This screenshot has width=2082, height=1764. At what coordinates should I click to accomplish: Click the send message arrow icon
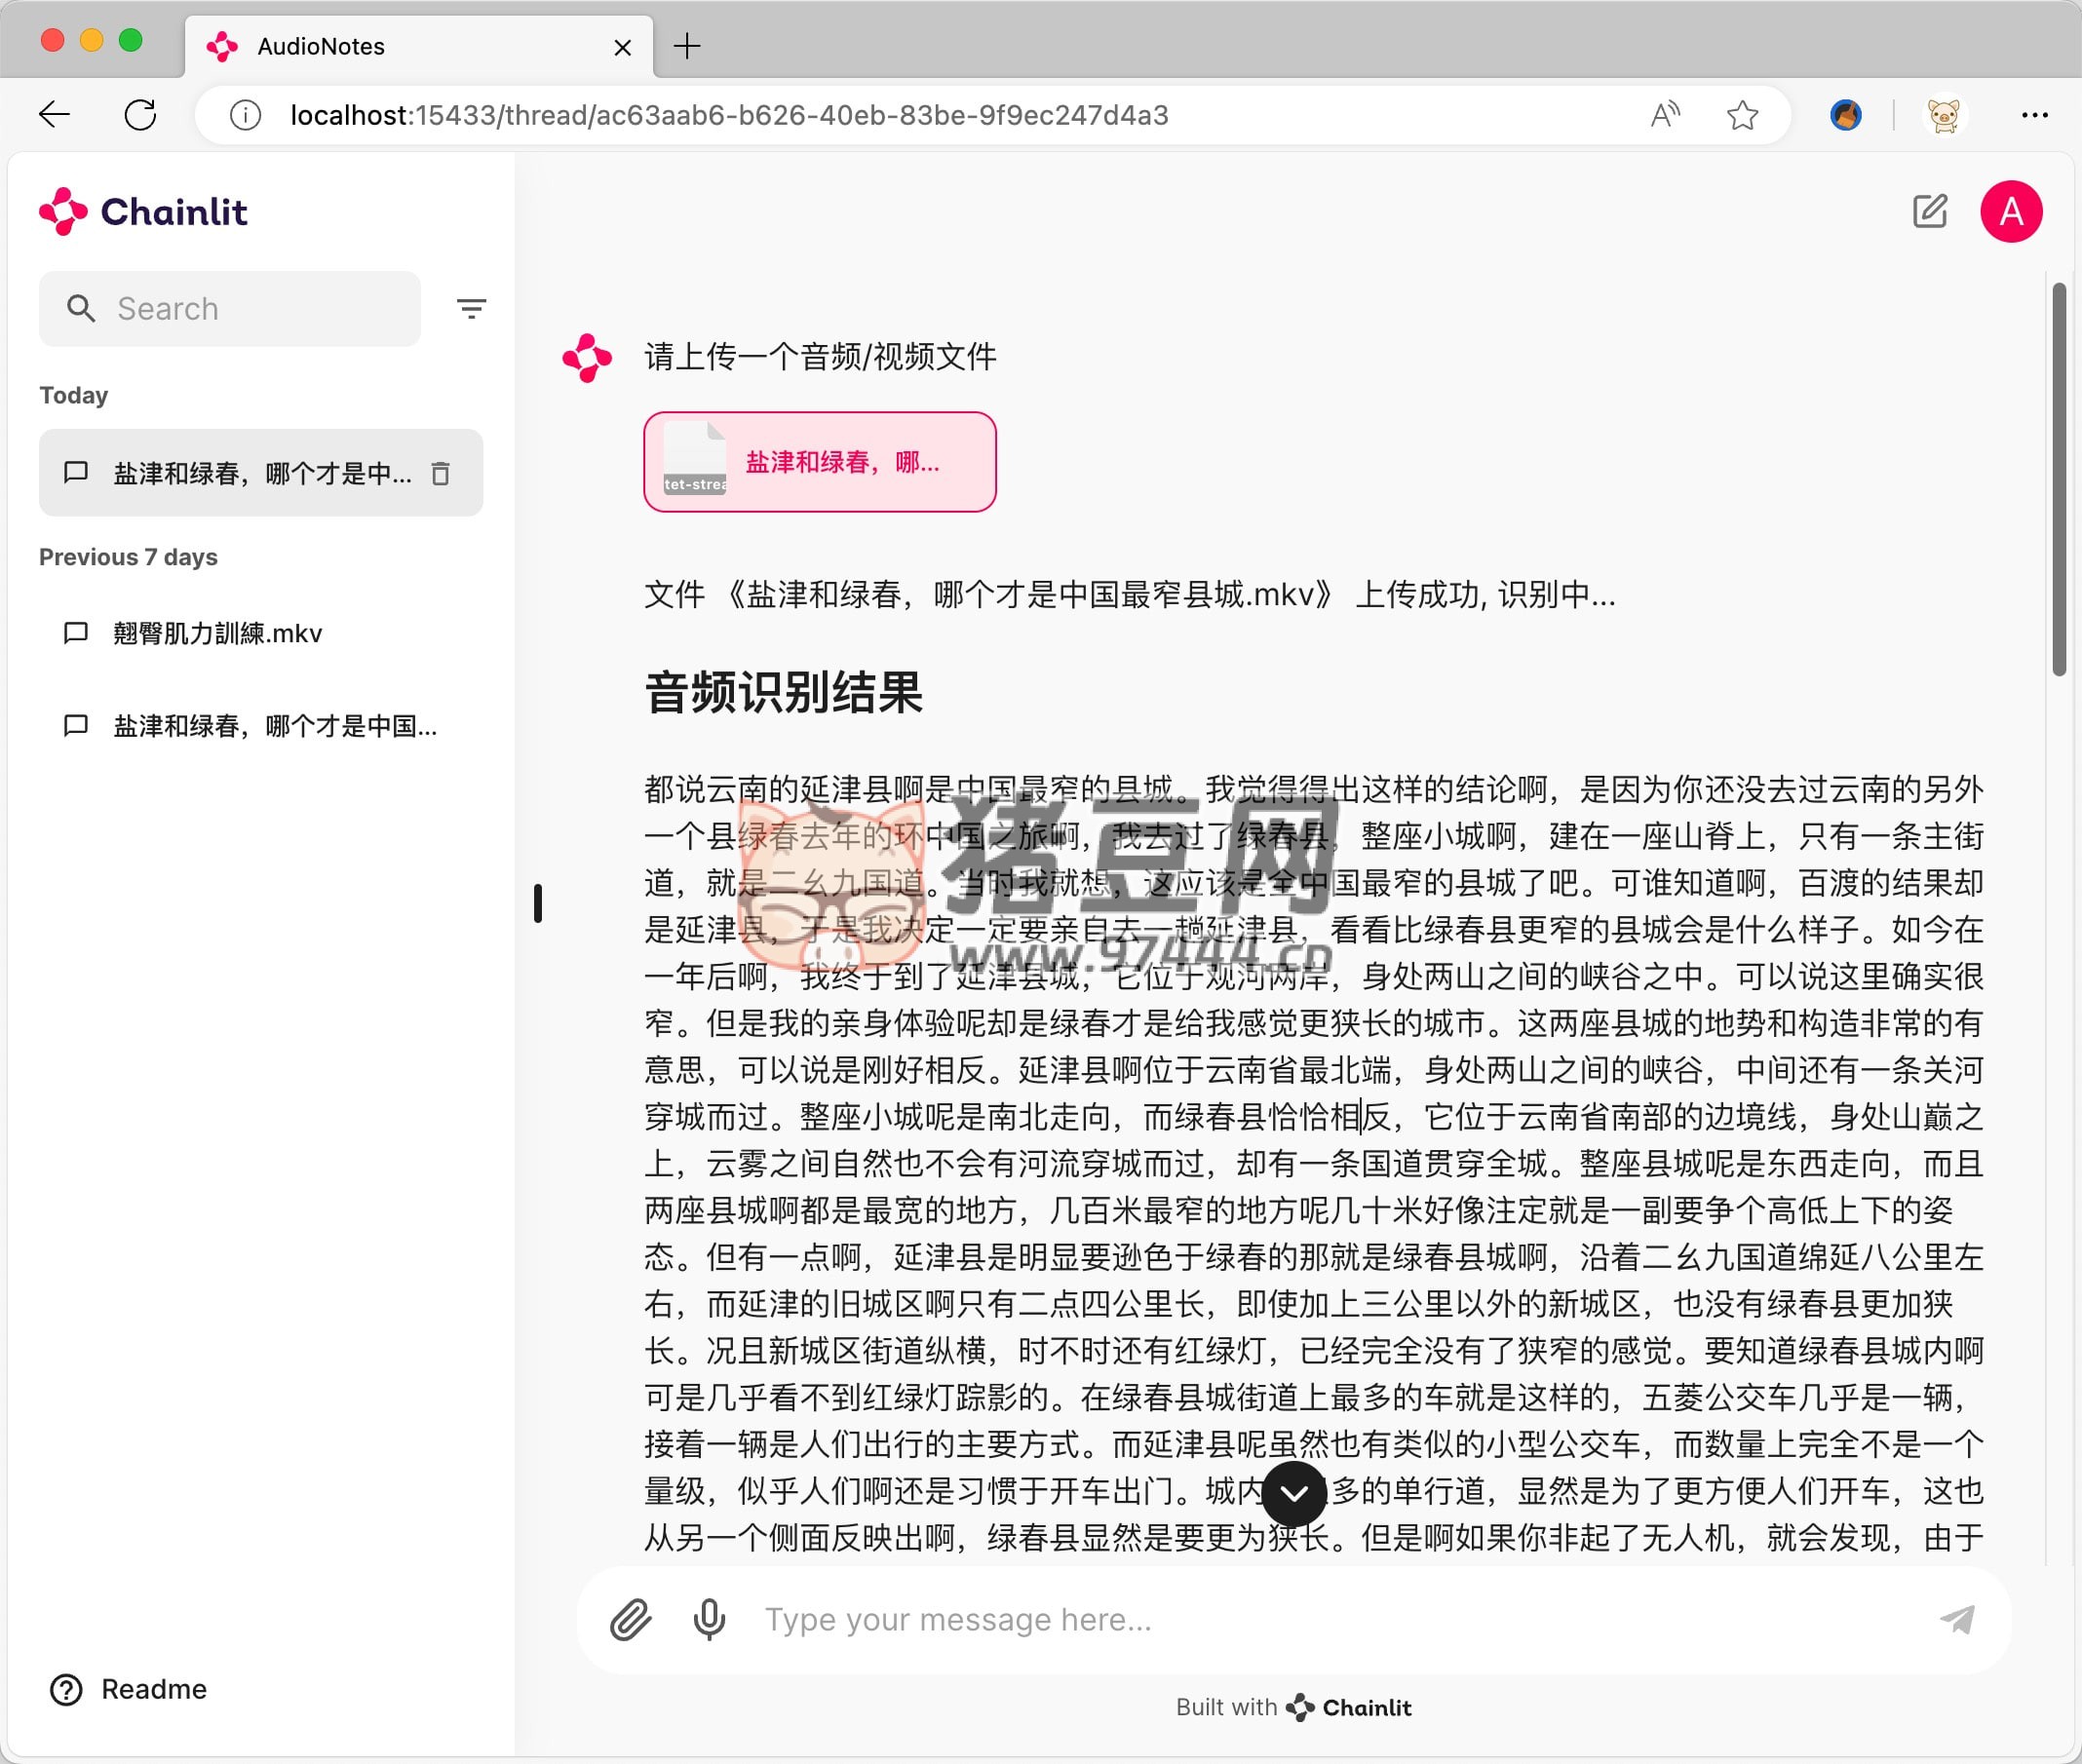tap(1956, 1619)
